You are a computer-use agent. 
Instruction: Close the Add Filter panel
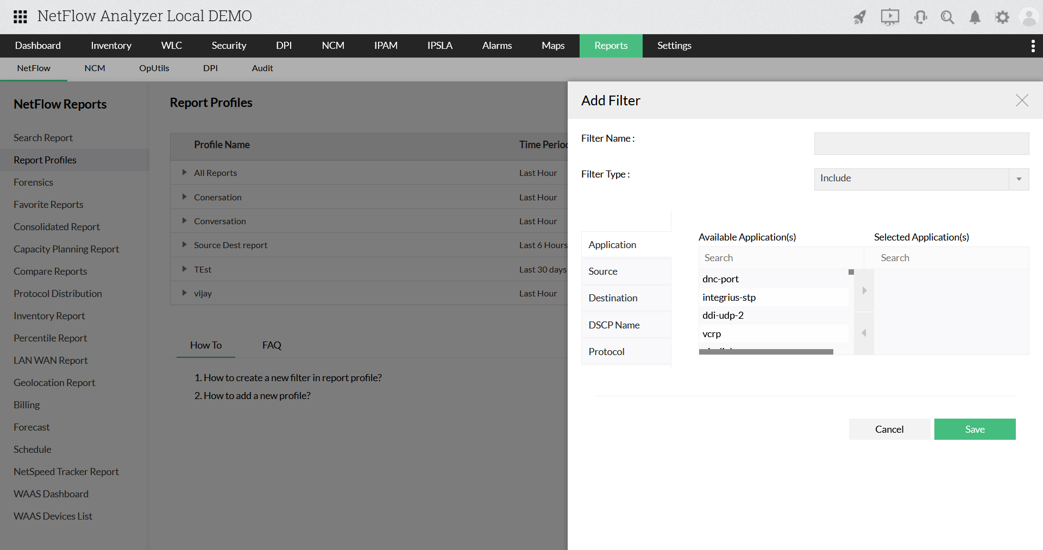point(1022,100)
